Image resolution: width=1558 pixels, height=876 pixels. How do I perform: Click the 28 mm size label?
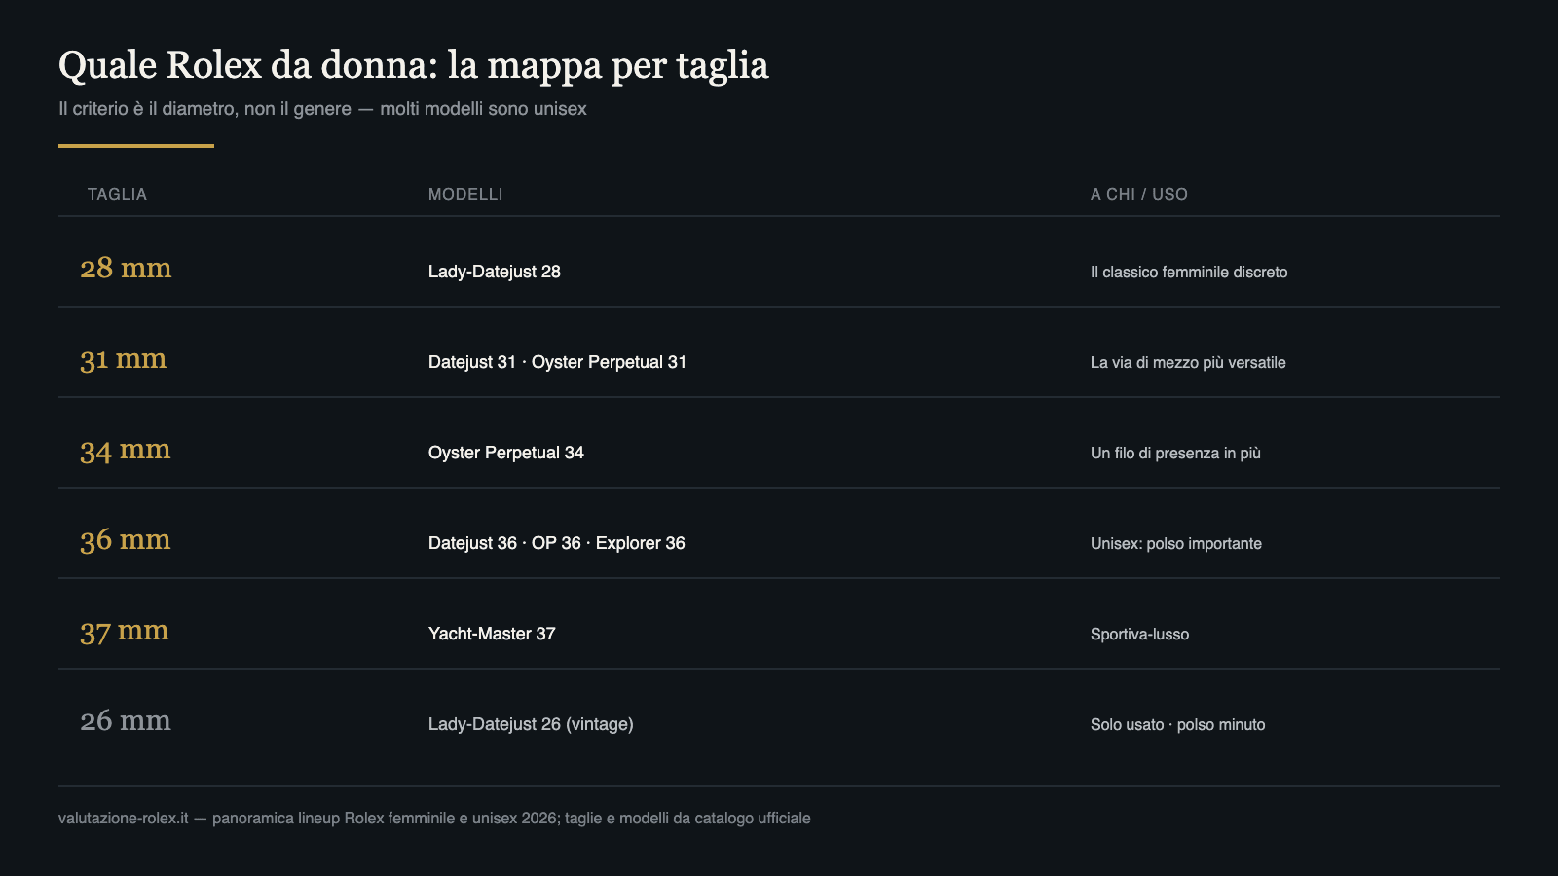point(126,268)
